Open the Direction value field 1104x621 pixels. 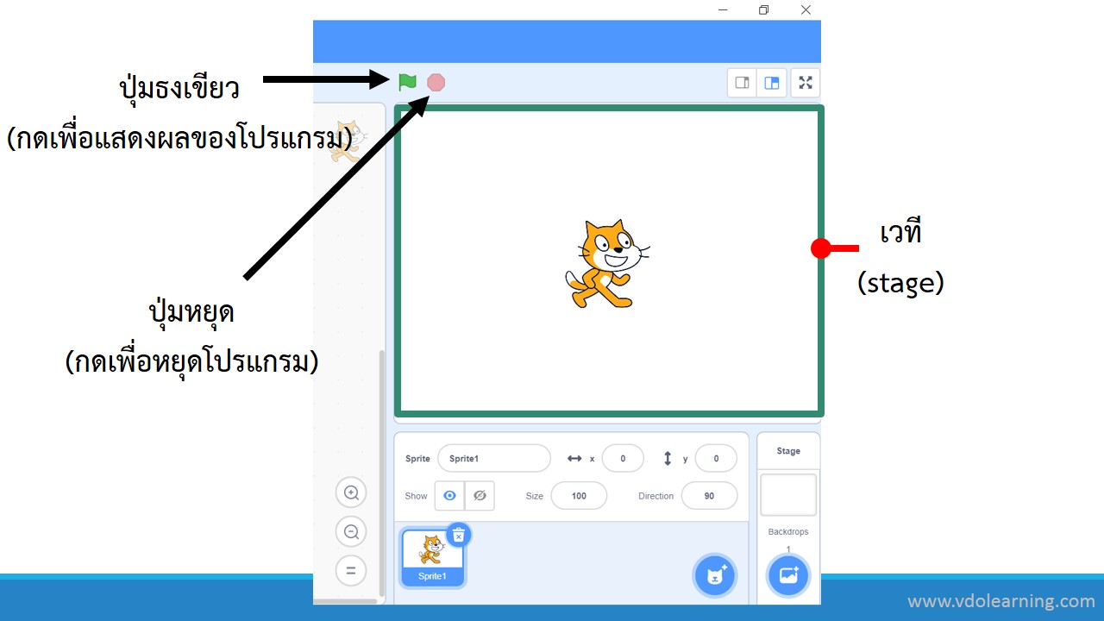click(x=709, y=496)
